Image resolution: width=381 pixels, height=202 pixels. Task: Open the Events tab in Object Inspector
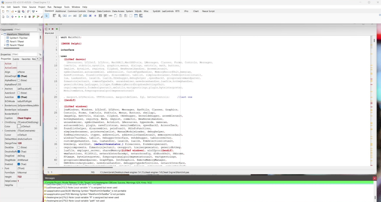pyautogui.click(x=16, y=59)
